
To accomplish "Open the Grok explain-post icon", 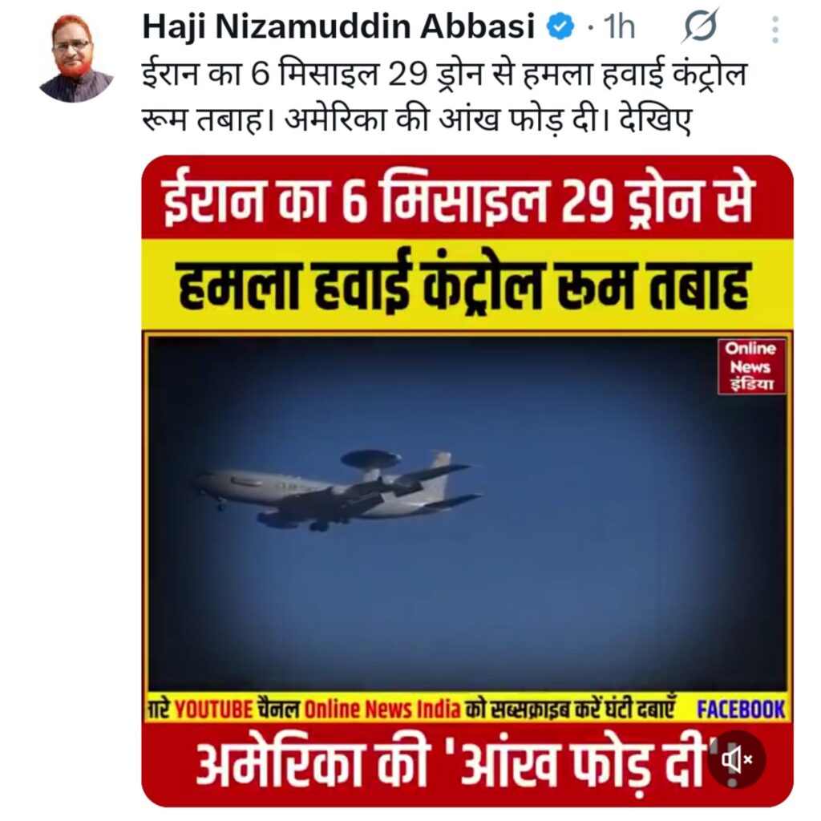I will pyautogui.click(x=699, y=26).
